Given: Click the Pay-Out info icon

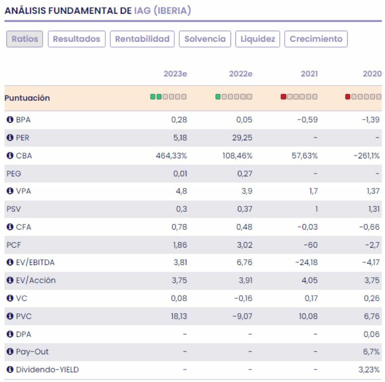Looking at the screenshot, I should point(9,352).
